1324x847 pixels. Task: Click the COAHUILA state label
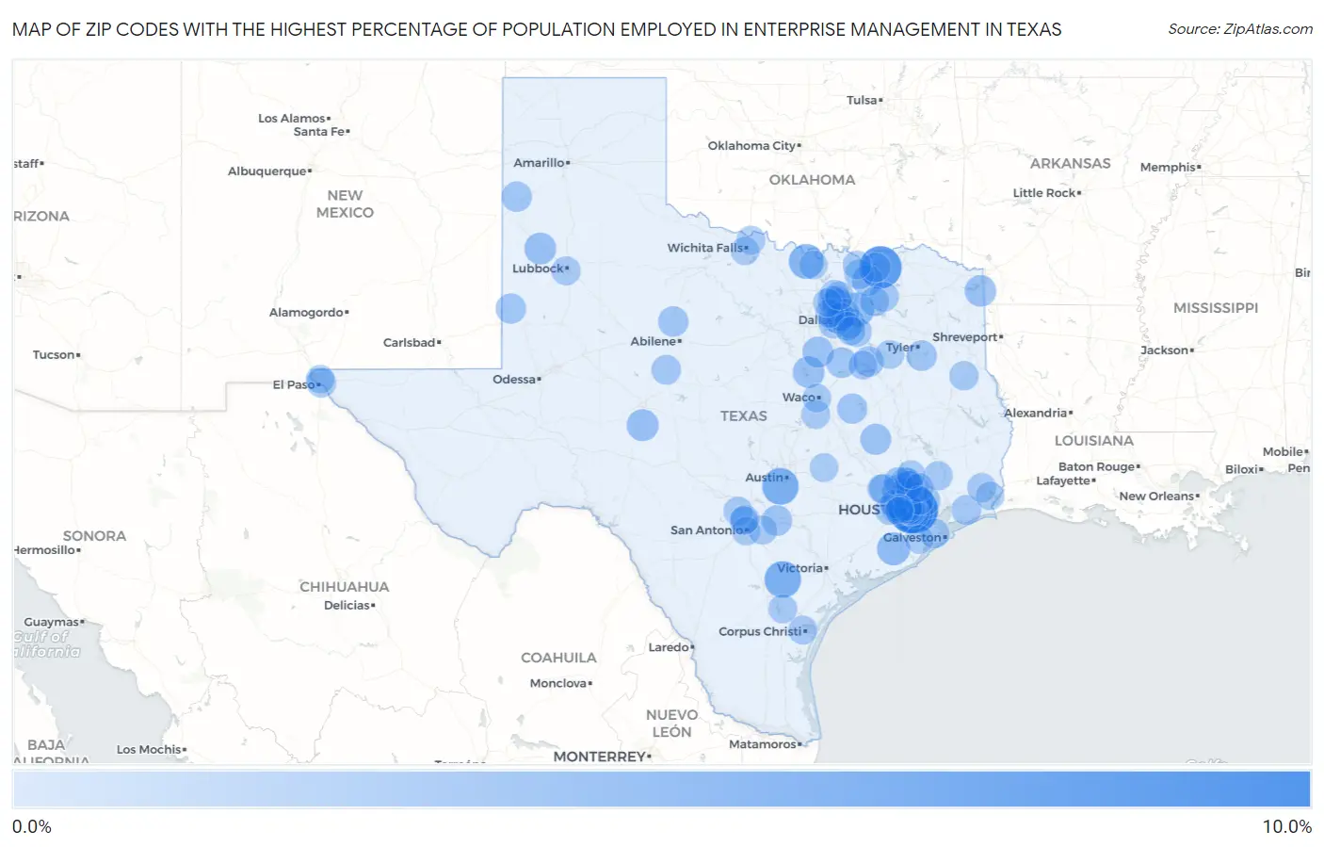point(559,658)
